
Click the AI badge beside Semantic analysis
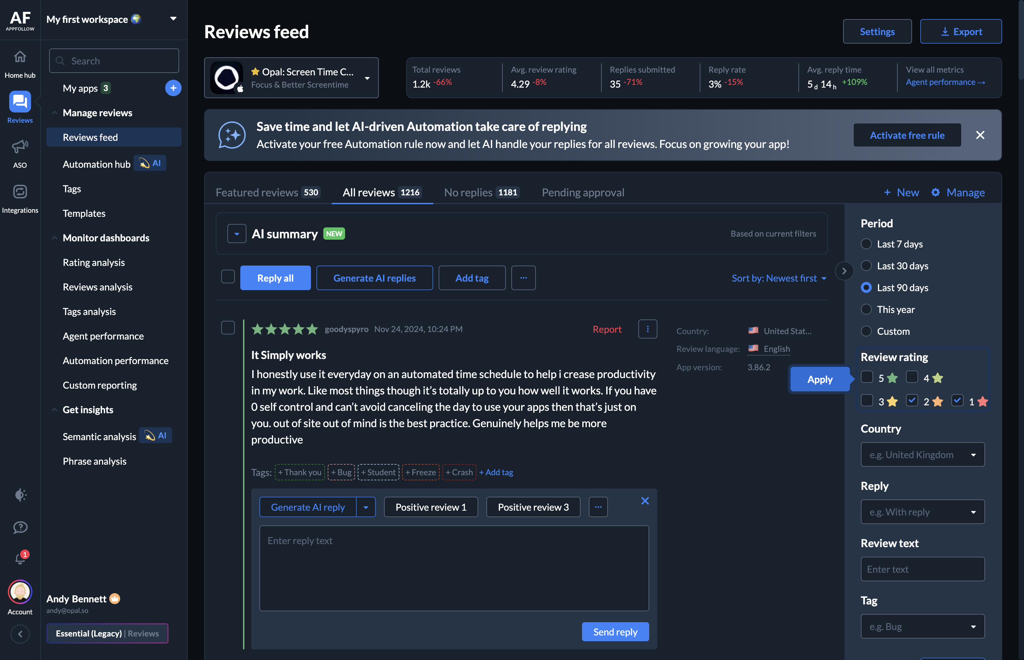click(156, 435)
